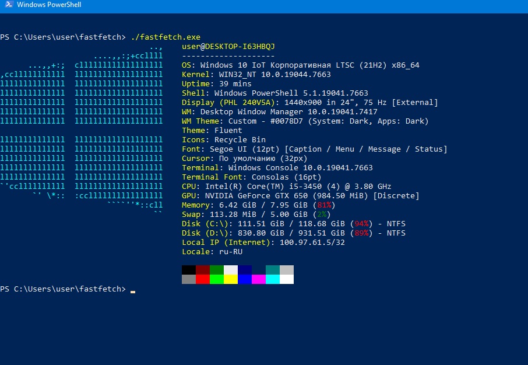528x365 pixels.
Task: Click the Theme Fluent line
Action: [x=212, y=131]
